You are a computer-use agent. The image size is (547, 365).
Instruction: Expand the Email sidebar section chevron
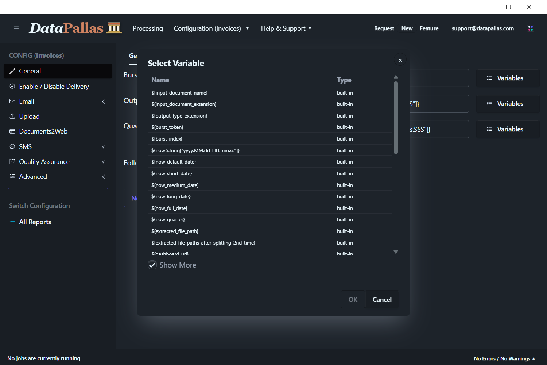tap(104, 102)
